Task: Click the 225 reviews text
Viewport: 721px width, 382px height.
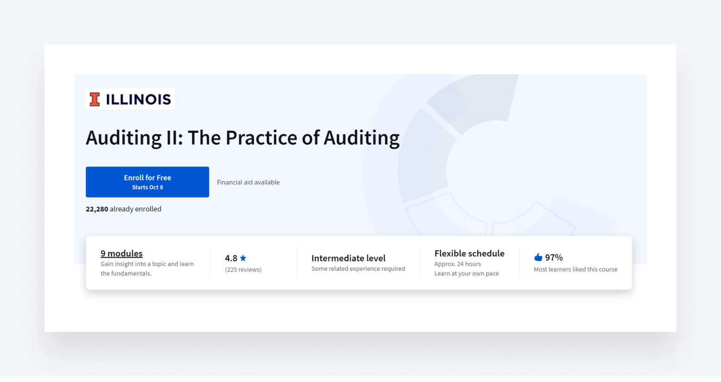Action: click(x=243, y=269)
